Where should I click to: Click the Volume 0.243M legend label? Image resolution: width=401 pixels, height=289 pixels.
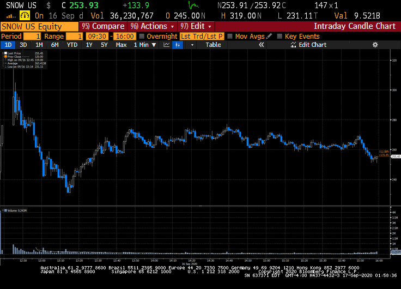17,210
